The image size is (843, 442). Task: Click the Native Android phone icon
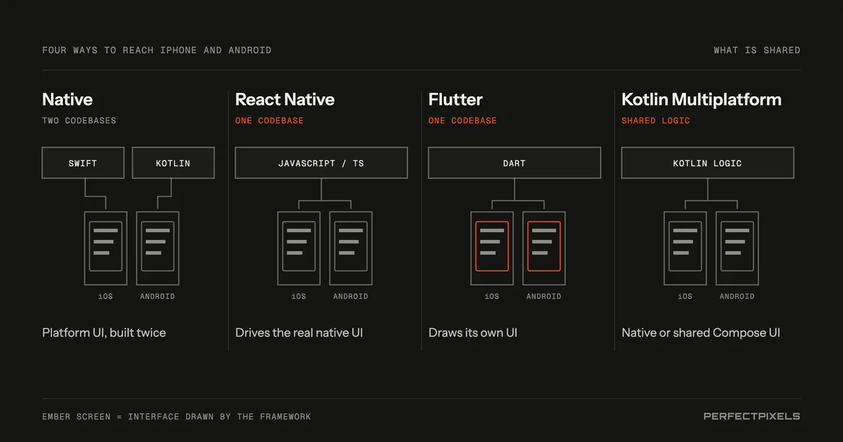point(157,248)
